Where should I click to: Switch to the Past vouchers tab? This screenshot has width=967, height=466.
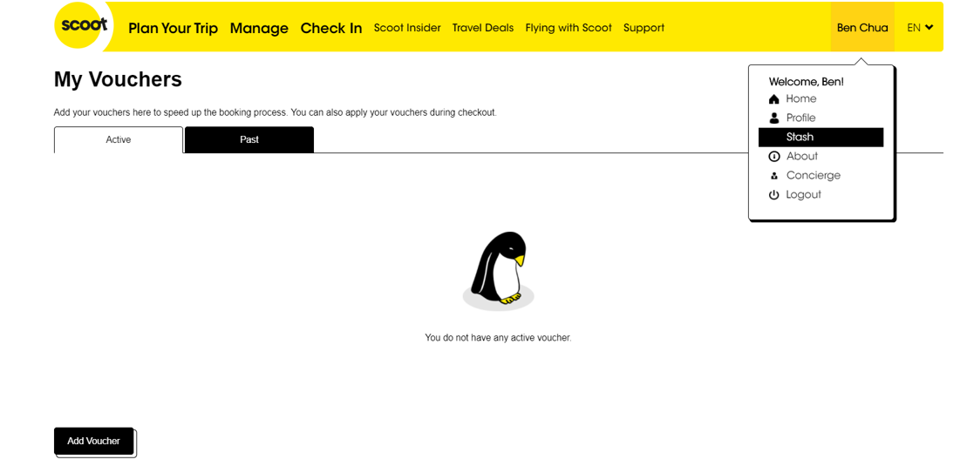(249, 140)
